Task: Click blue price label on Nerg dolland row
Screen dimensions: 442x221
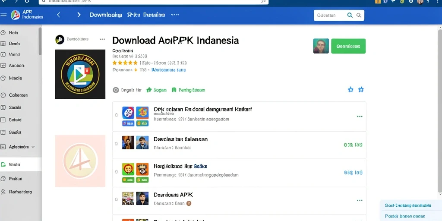Action: [x=353, y=173]
